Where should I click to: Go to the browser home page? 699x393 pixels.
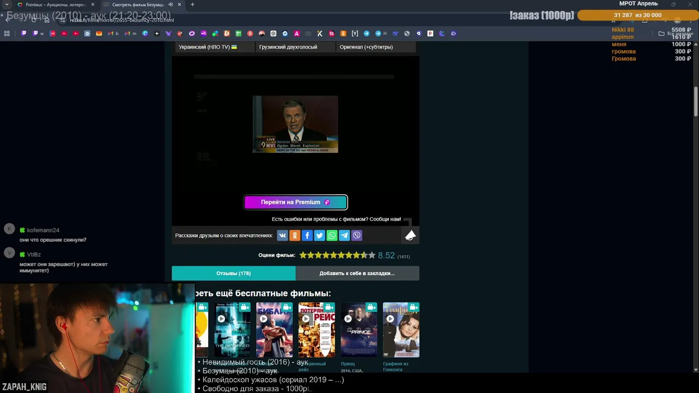click(x=47, y=20)
